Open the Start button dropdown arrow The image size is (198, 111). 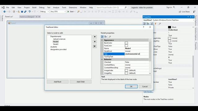tap(75, 12)
